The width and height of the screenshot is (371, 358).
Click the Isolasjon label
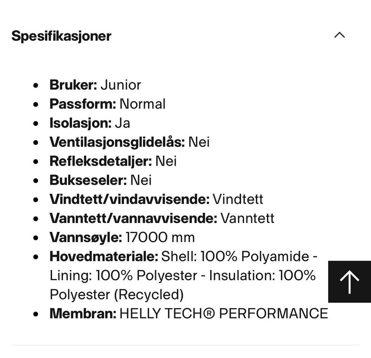tap(80, 123)
